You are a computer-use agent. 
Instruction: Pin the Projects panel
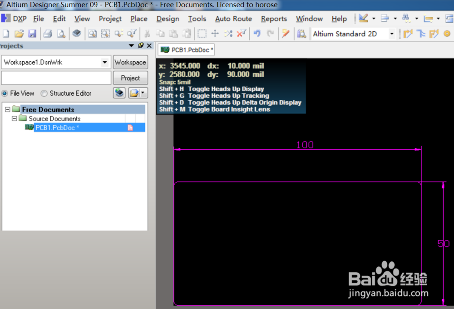[141, 45]
